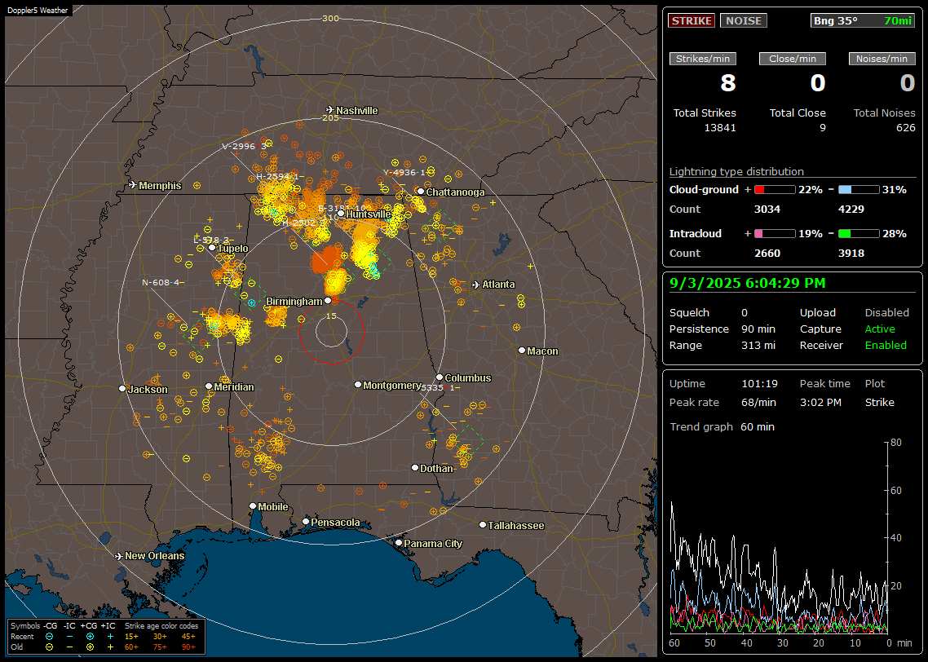Toggle the STRIKE indicator
This screenshot has height=662, width=928.
pyautogui.click(x=692, y=20)
